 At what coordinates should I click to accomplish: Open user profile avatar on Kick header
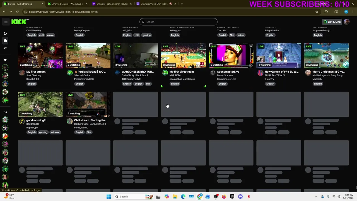pos(347,22)
